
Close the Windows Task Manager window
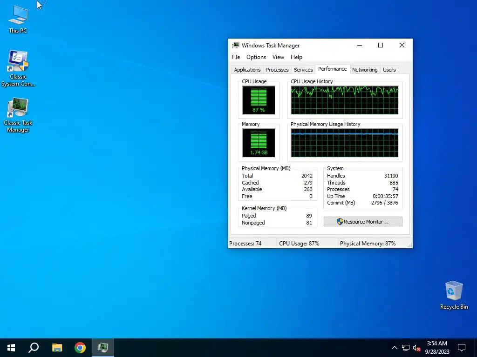(x=402, y=45)
